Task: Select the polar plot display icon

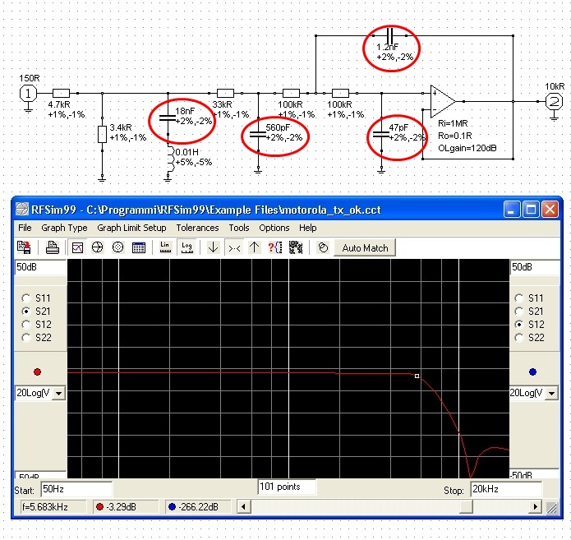Action: pos(118,247)
